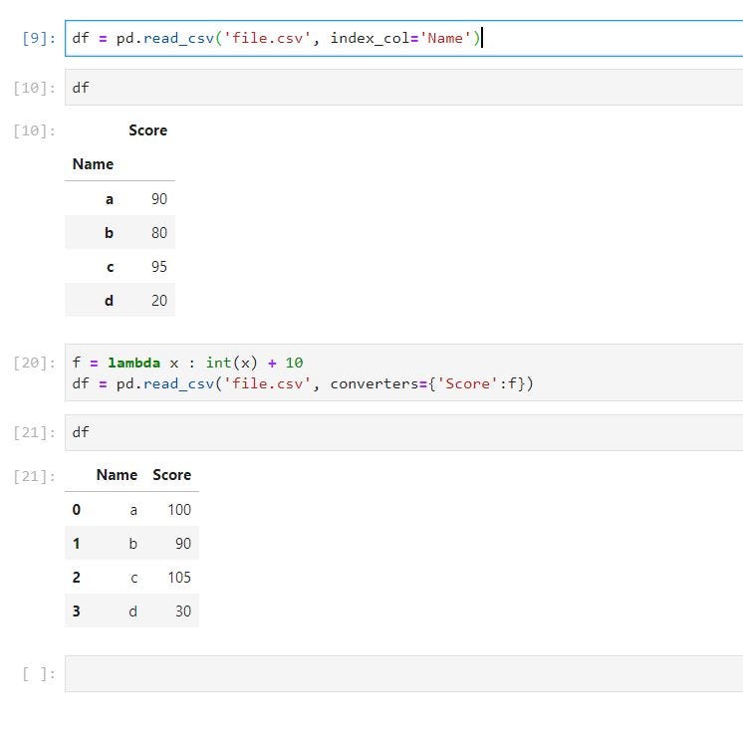Click the value 90 in row a of first table
This screenshot has height=734, width=743.
(x=159, y=199)
